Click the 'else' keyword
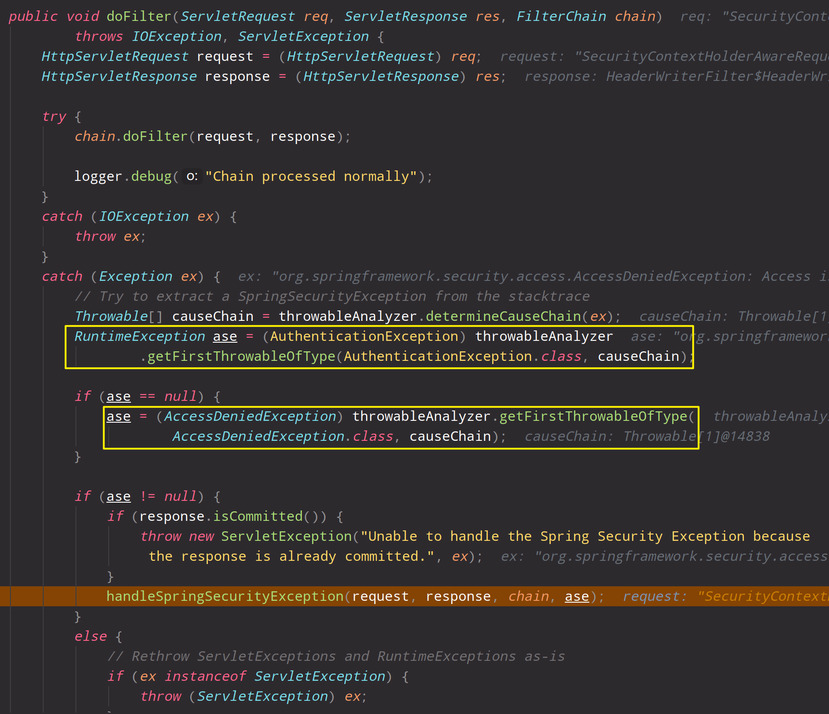This screenshot has width=829, height=714. (x=90, y=636)
